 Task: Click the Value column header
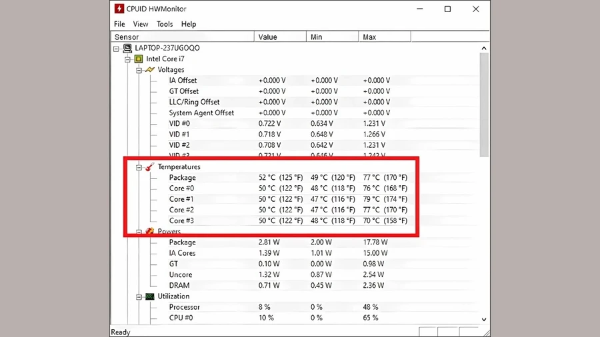point(280,37)
